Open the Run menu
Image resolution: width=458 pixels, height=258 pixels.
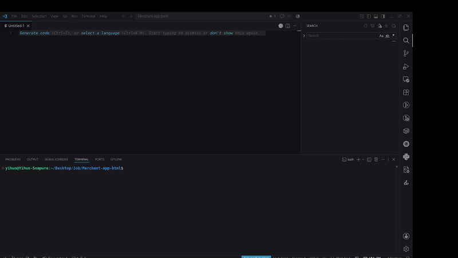click(74, 17)
